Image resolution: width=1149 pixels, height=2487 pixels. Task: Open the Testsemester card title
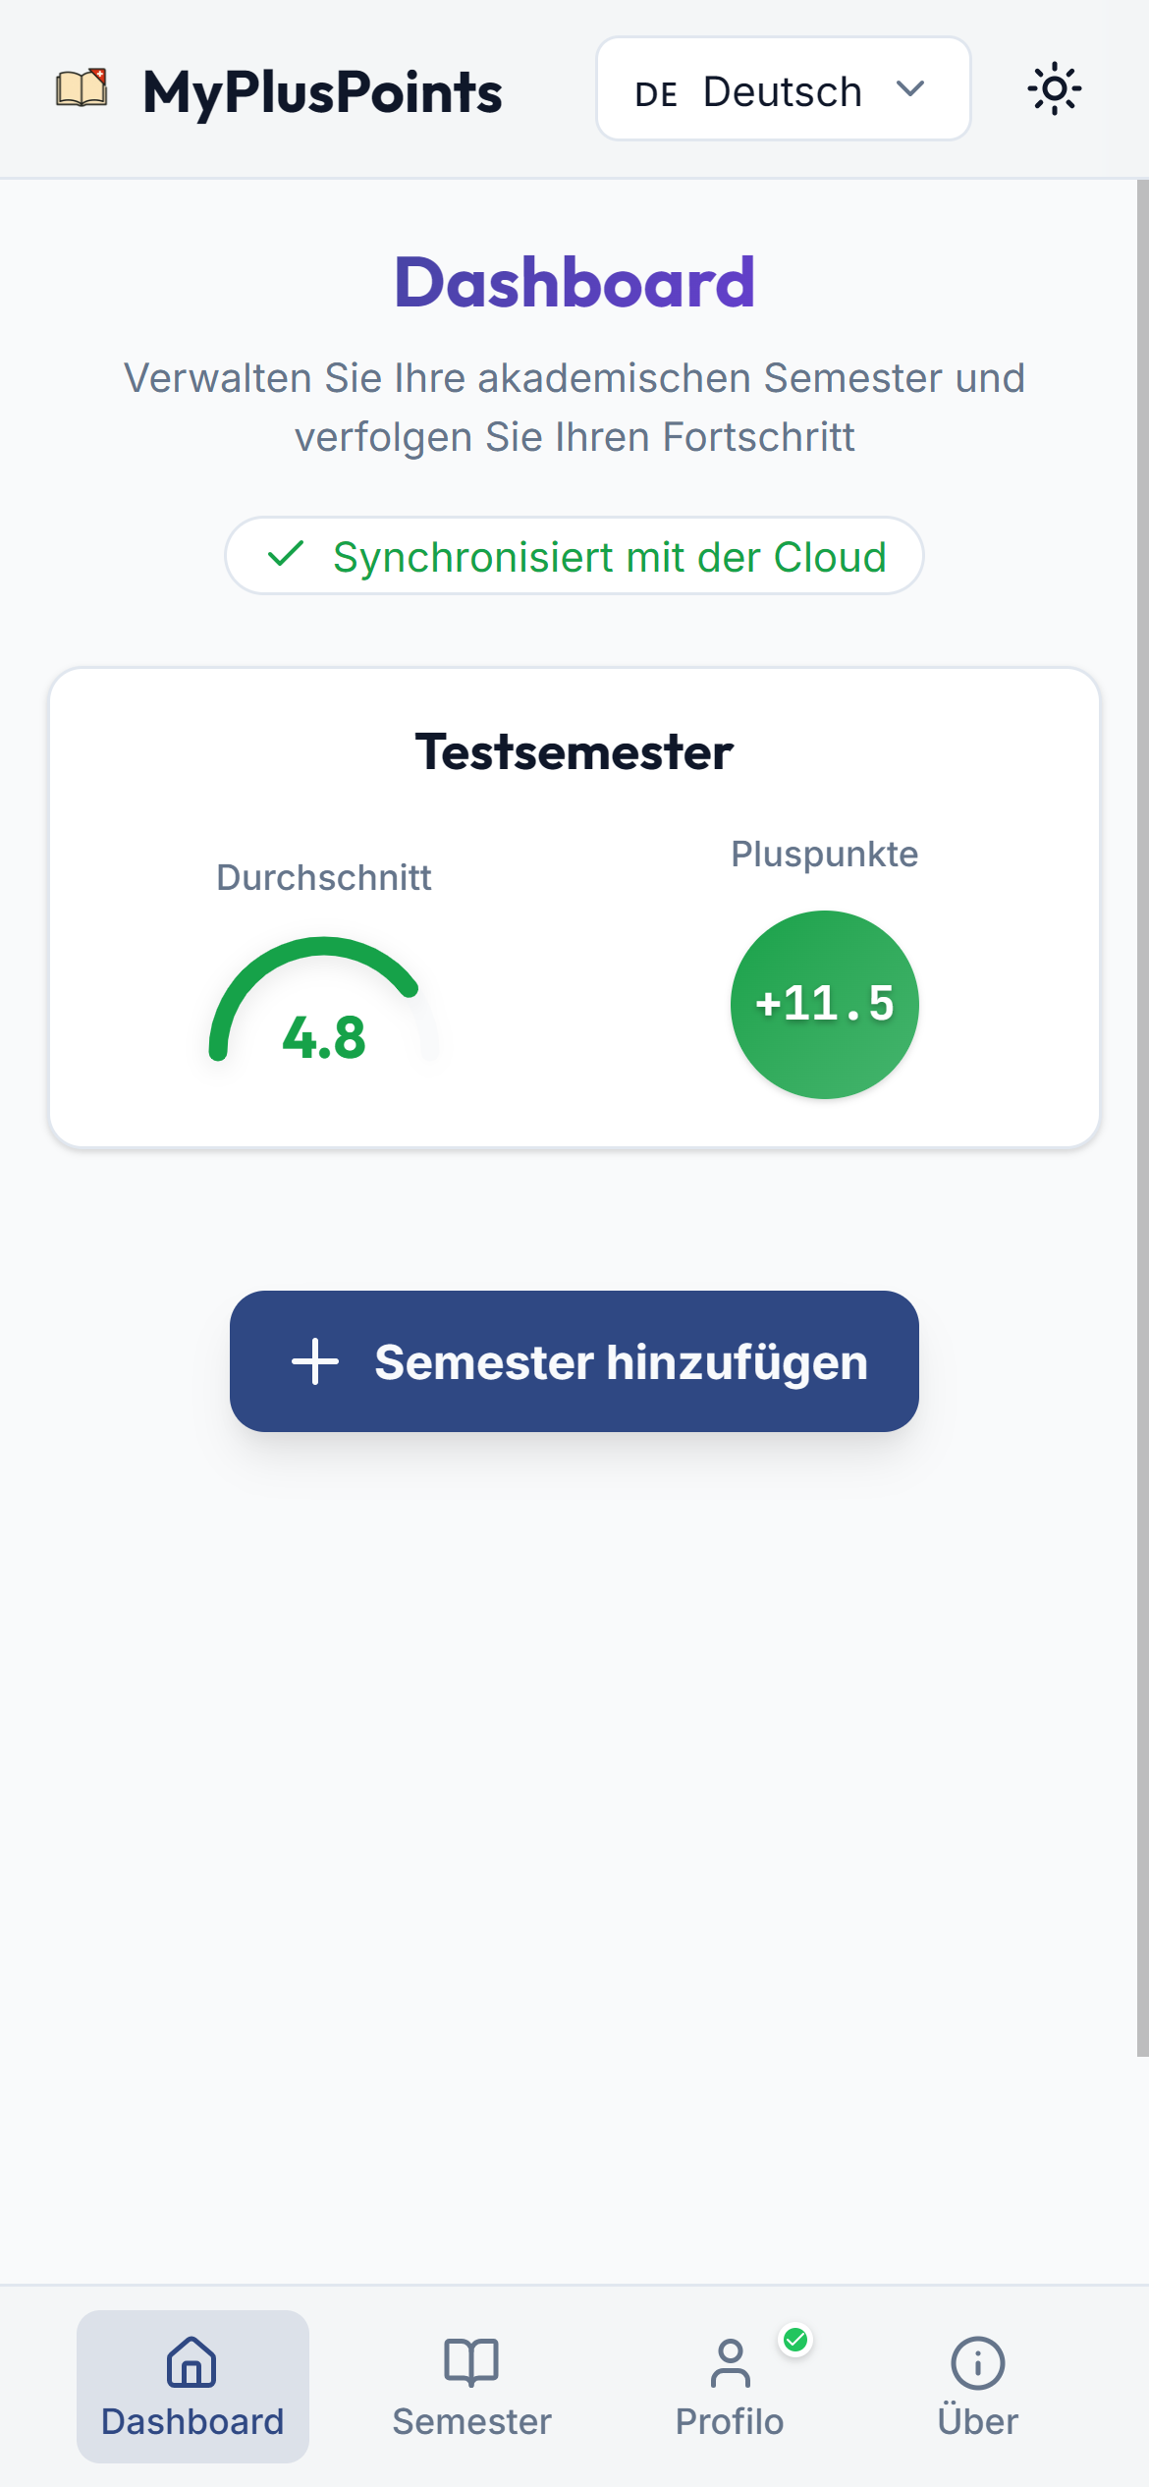574,752
